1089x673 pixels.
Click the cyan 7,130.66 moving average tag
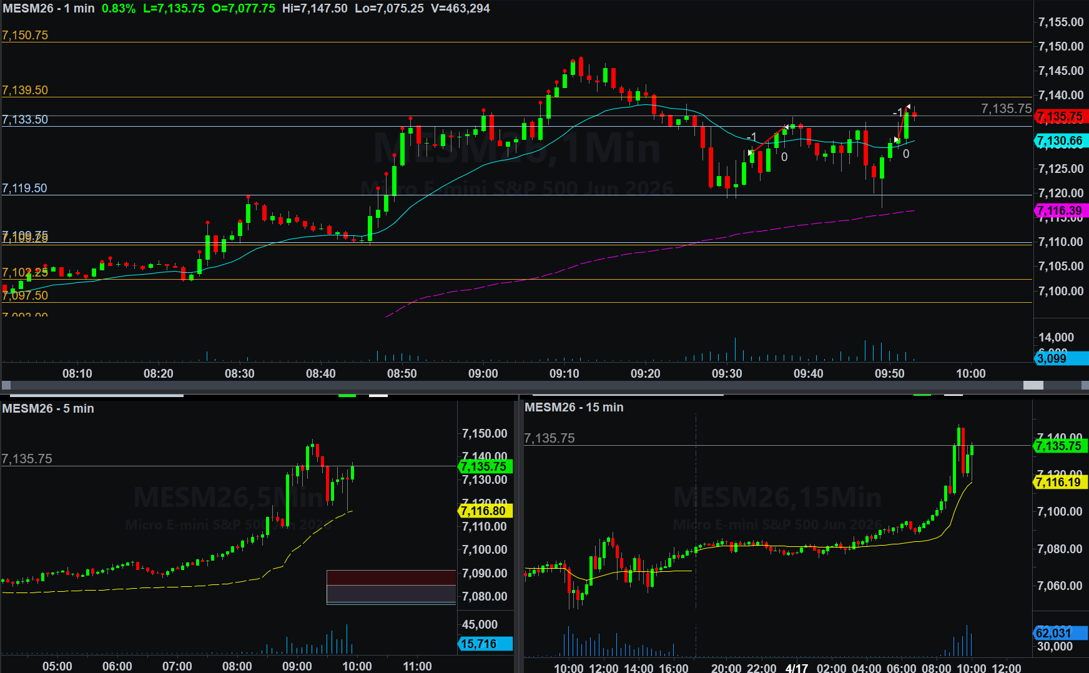1061,141
